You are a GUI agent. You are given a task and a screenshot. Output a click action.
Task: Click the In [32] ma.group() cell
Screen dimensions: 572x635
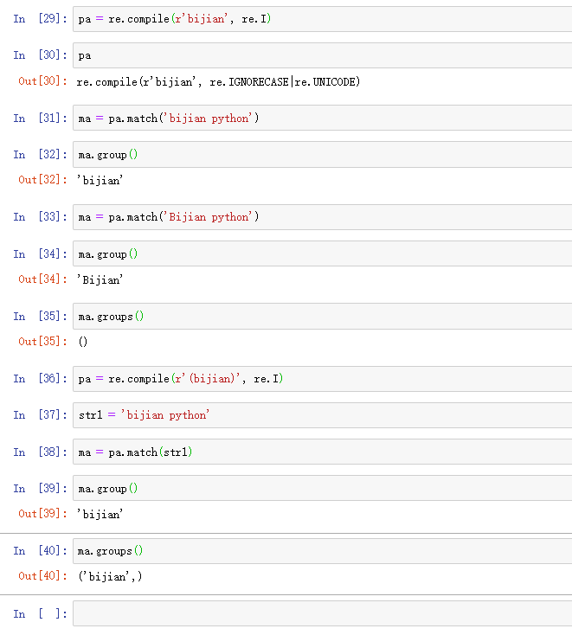[x=320, y=155]
